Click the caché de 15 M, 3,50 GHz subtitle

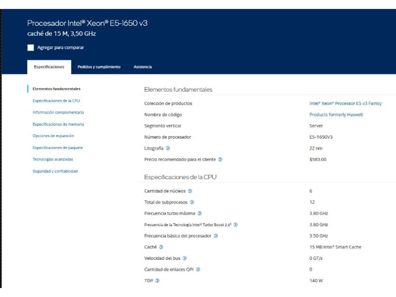(62, 33)
